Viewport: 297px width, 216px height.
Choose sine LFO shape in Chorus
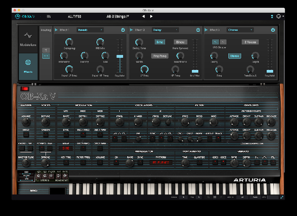pos(215,42)
